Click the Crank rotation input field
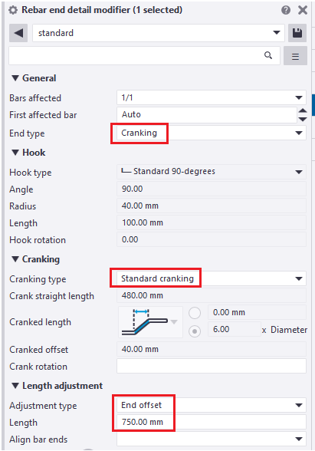This screenshot has width=315, height=451. (x=212, y=366)
